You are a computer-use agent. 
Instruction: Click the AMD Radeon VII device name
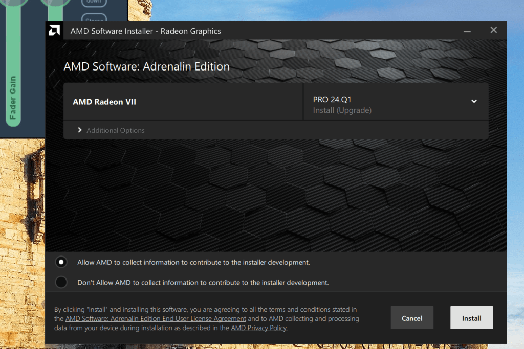(x=104, y=102)
